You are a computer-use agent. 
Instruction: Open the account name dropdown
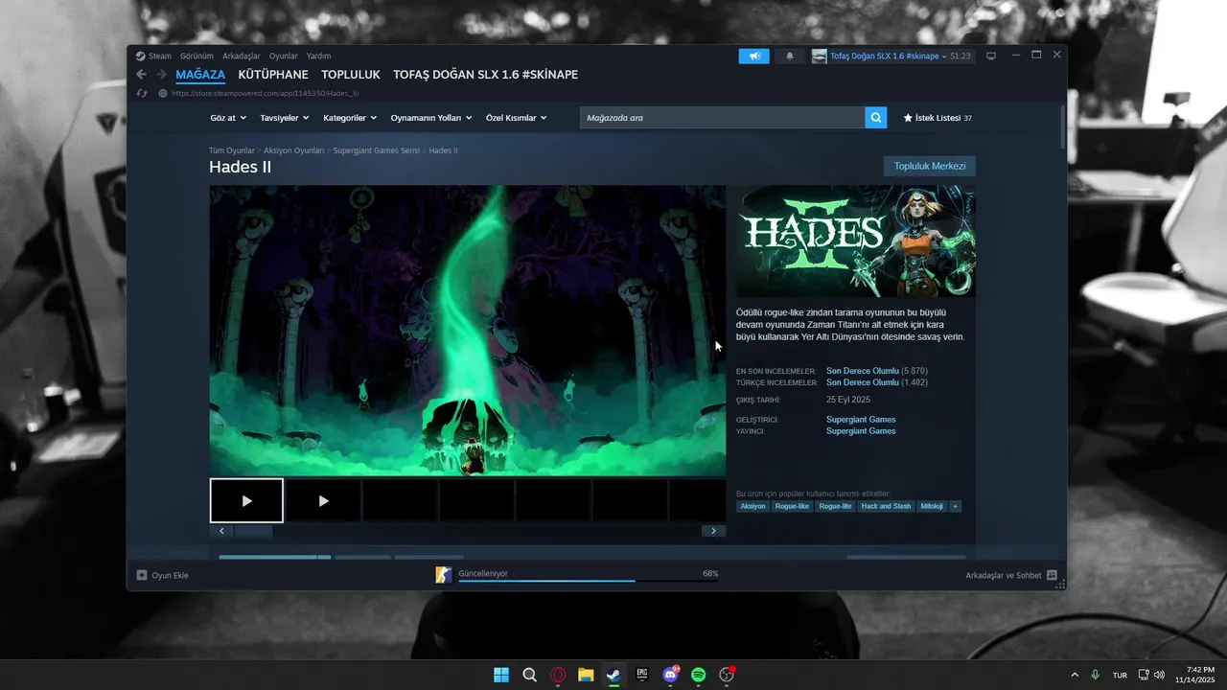click(888, 56)
